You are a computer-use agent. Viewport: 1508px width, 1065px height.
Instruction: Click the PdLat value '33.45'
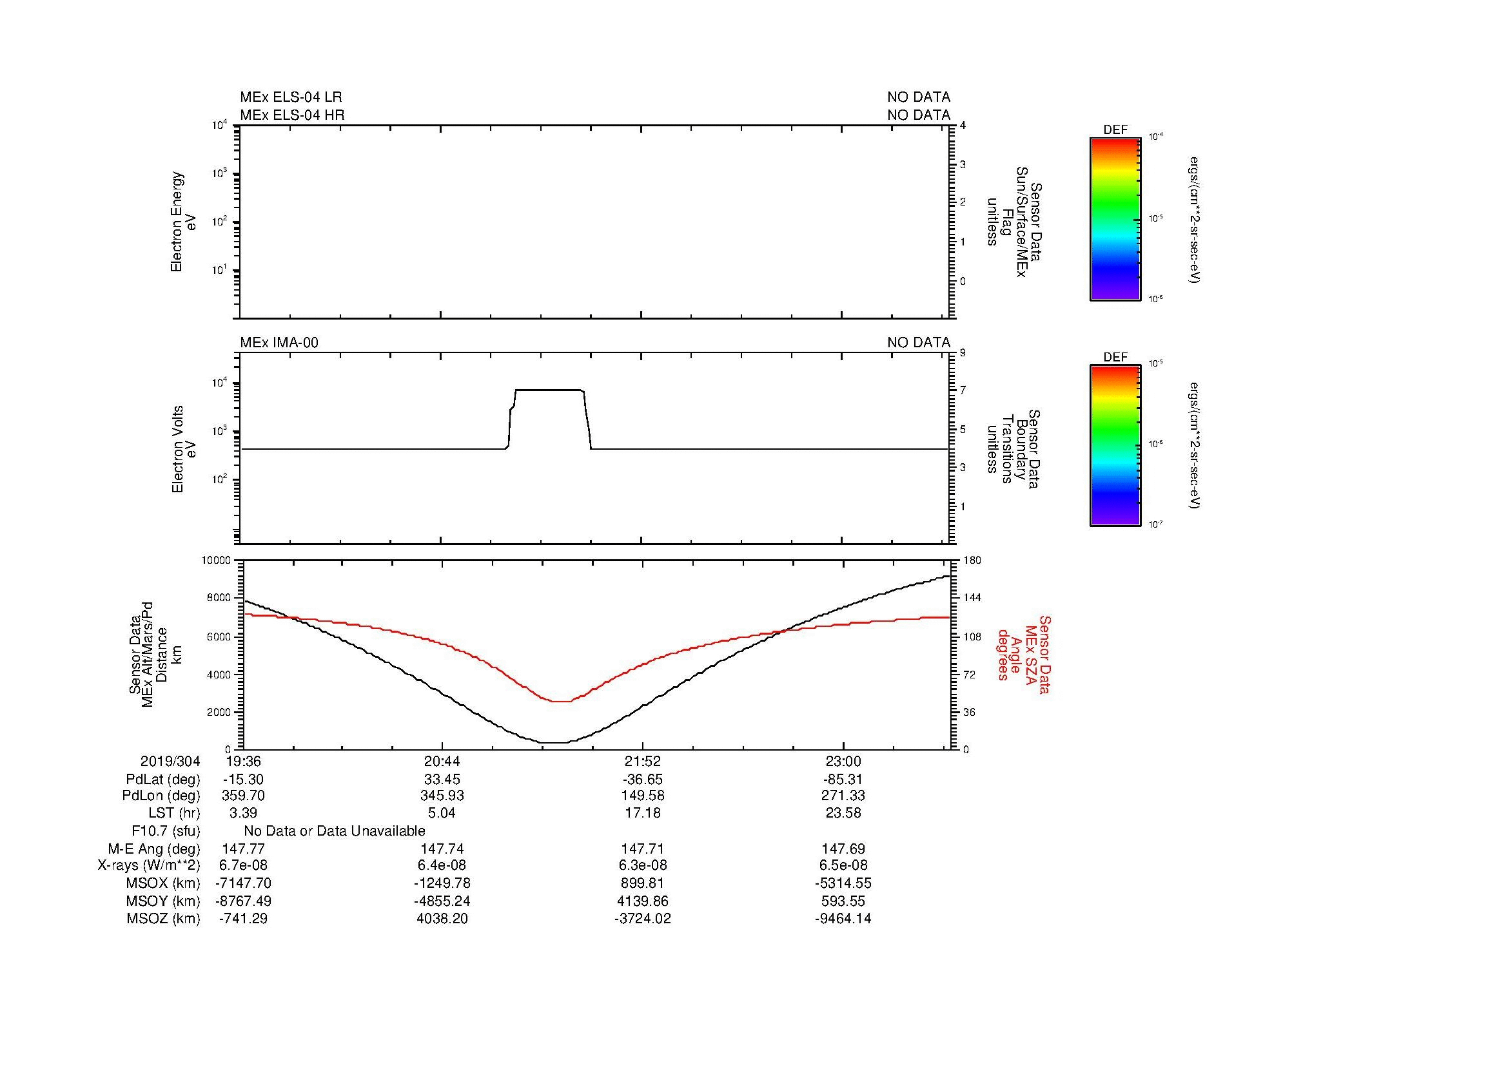[442, 780]
